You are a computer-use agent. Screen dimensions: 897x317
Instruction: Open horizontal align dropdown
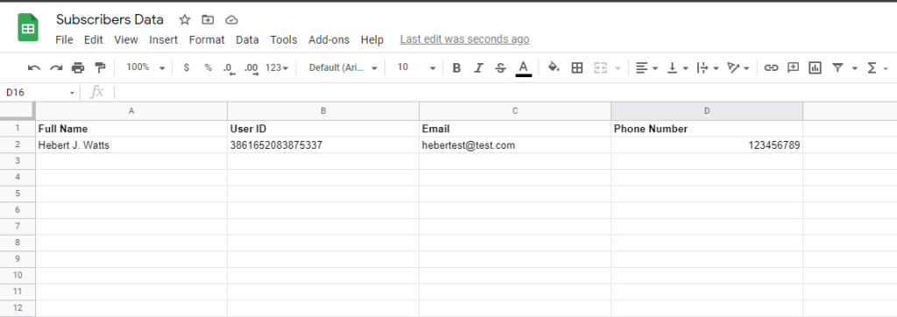point(646,68)
